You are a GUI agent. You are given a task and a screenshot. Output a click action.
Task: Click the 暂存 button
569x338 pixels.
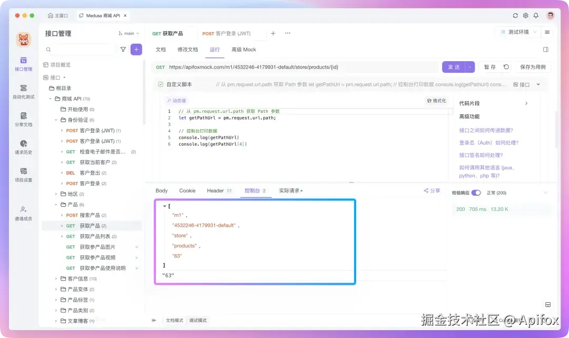click(490, 67)
